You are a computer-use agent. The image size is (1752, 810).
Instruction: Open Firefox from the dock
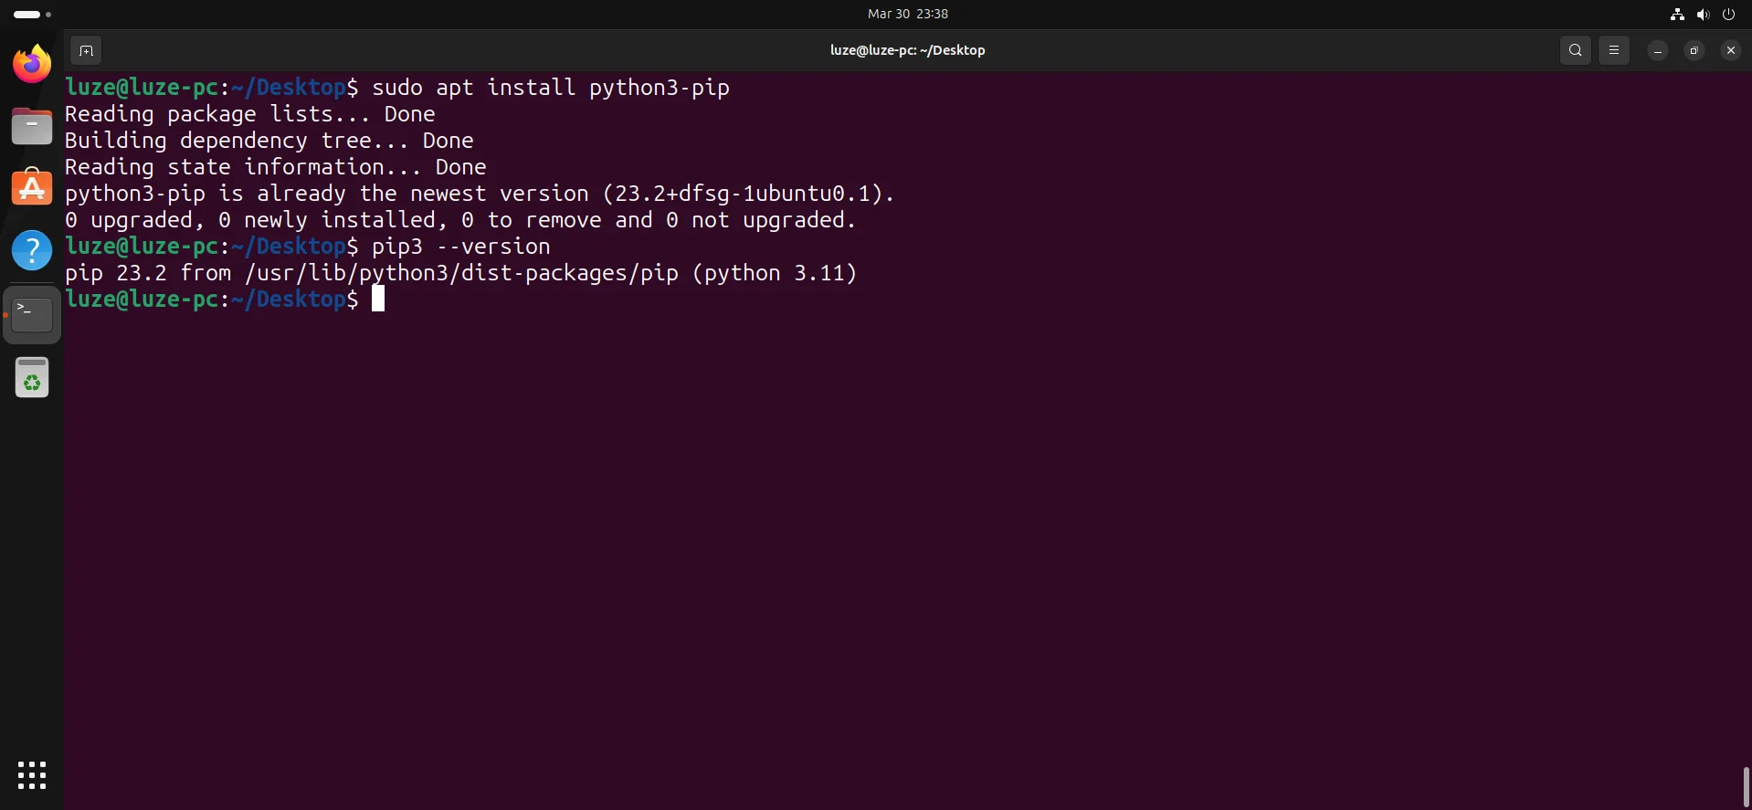pyautogui.click(x=32, y=64)
